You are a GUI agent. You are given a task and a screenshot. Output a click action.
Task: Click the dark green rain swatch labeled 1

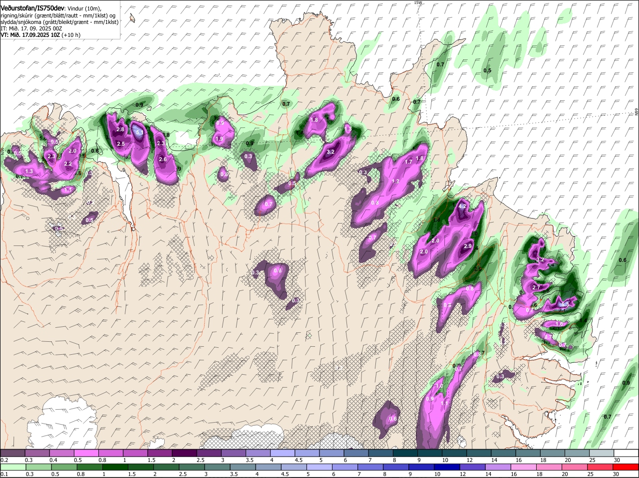tap(115, 467)
